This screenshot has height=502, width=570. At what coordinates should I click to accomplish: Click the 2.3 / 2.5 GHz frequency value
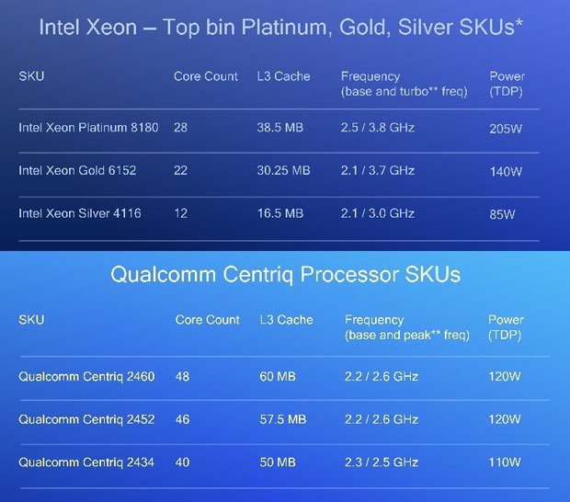click(382, 462)
